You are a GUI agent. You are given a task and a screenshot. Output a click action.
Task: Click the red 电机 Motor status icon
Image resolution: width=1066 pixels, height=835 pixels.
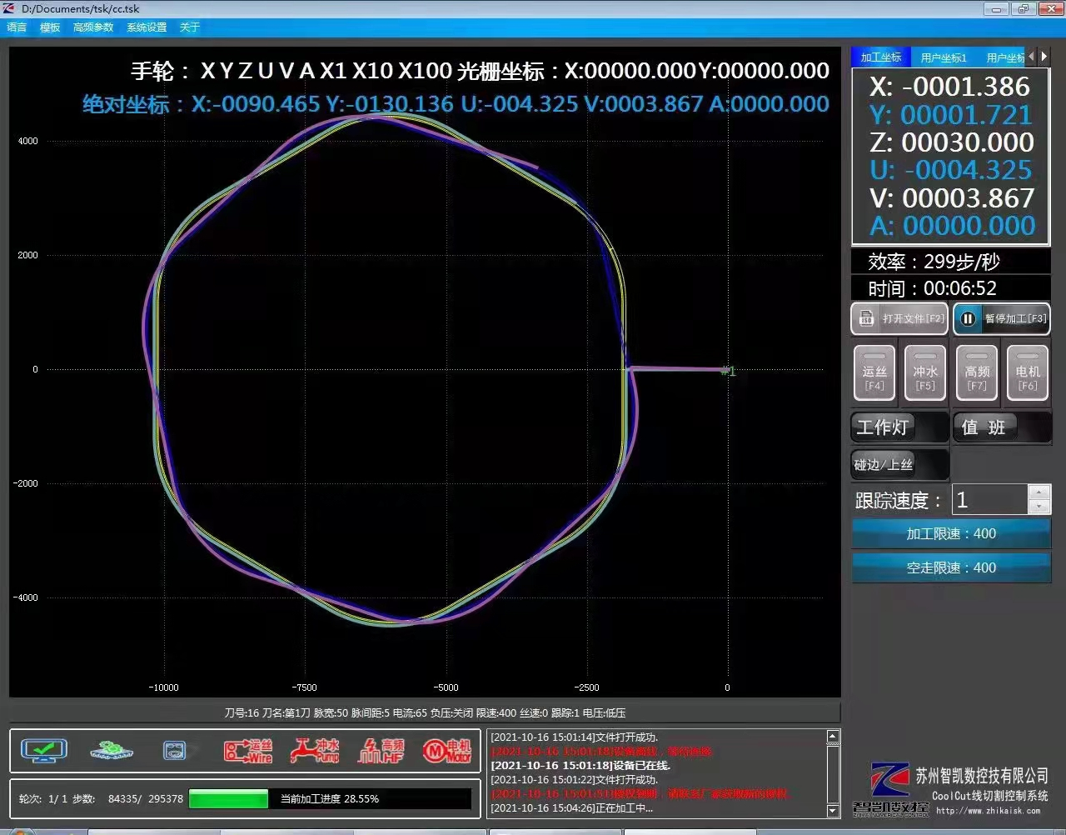(446, 751)
